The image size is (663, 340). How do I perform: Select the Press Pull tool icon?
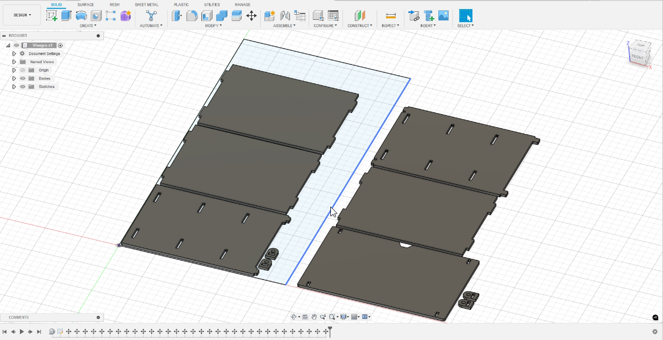click(177, 16)
